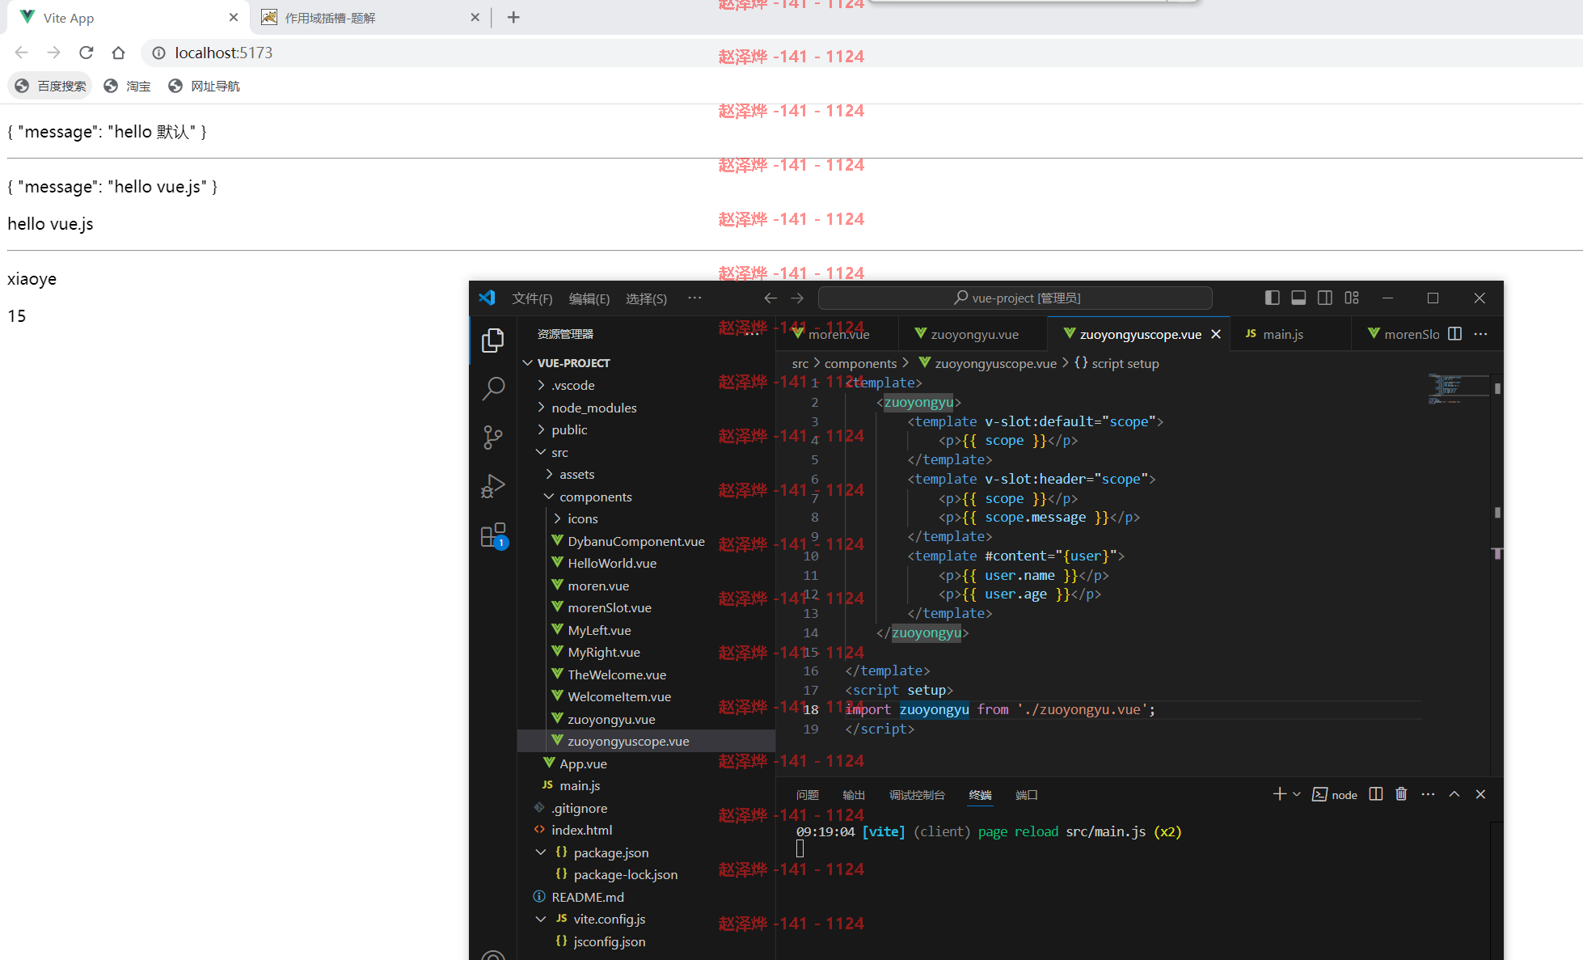Screen dimensions: 1583x960
Task: Click the editor minimap preview
Action: click(1458, 388)
